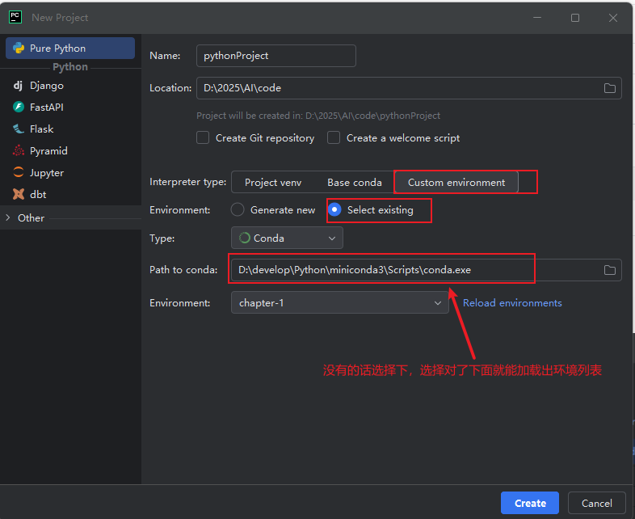635x519 pixels.
Task: Choose the Pyramid project icon
Action: (18, 151)
